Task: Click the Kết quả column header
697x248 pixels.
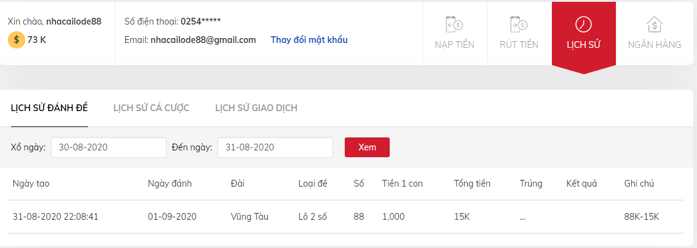Action: (x=581, y=184)
